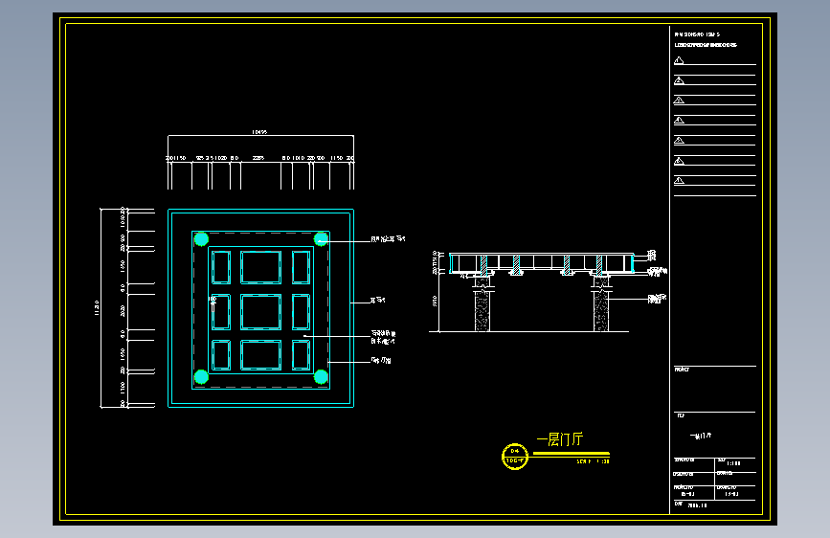Select the top-center rectangular ceiling panel

[x=261, y=267]
